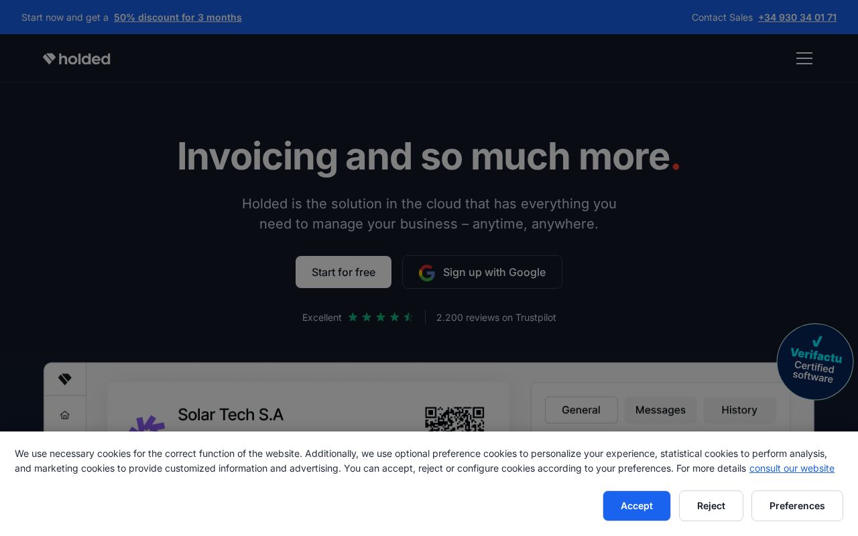Switch to the Messages tab
This screenshot has height=536, width=858.
pyautogui.click(x=660, y=410)
